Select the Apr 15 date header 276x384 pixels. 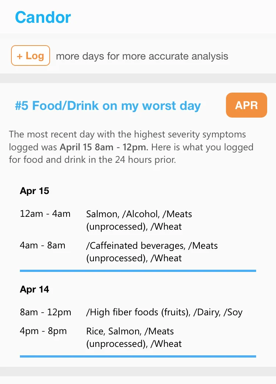34,191
